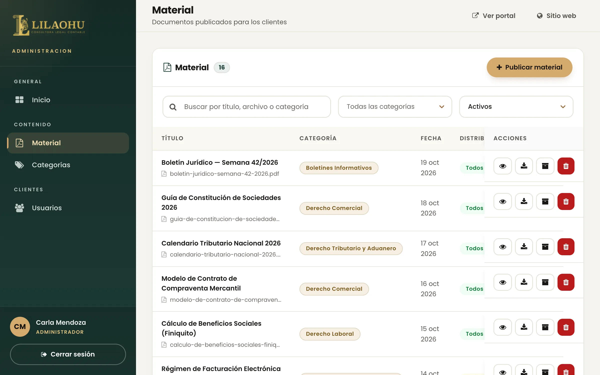Archive Régimen de Facturación Electrónica entry
This screenshot has width=600, height=375.
(x=545, y=370)
